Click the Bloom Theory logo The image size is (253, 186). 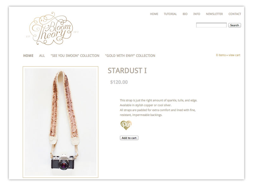(52, 28)
